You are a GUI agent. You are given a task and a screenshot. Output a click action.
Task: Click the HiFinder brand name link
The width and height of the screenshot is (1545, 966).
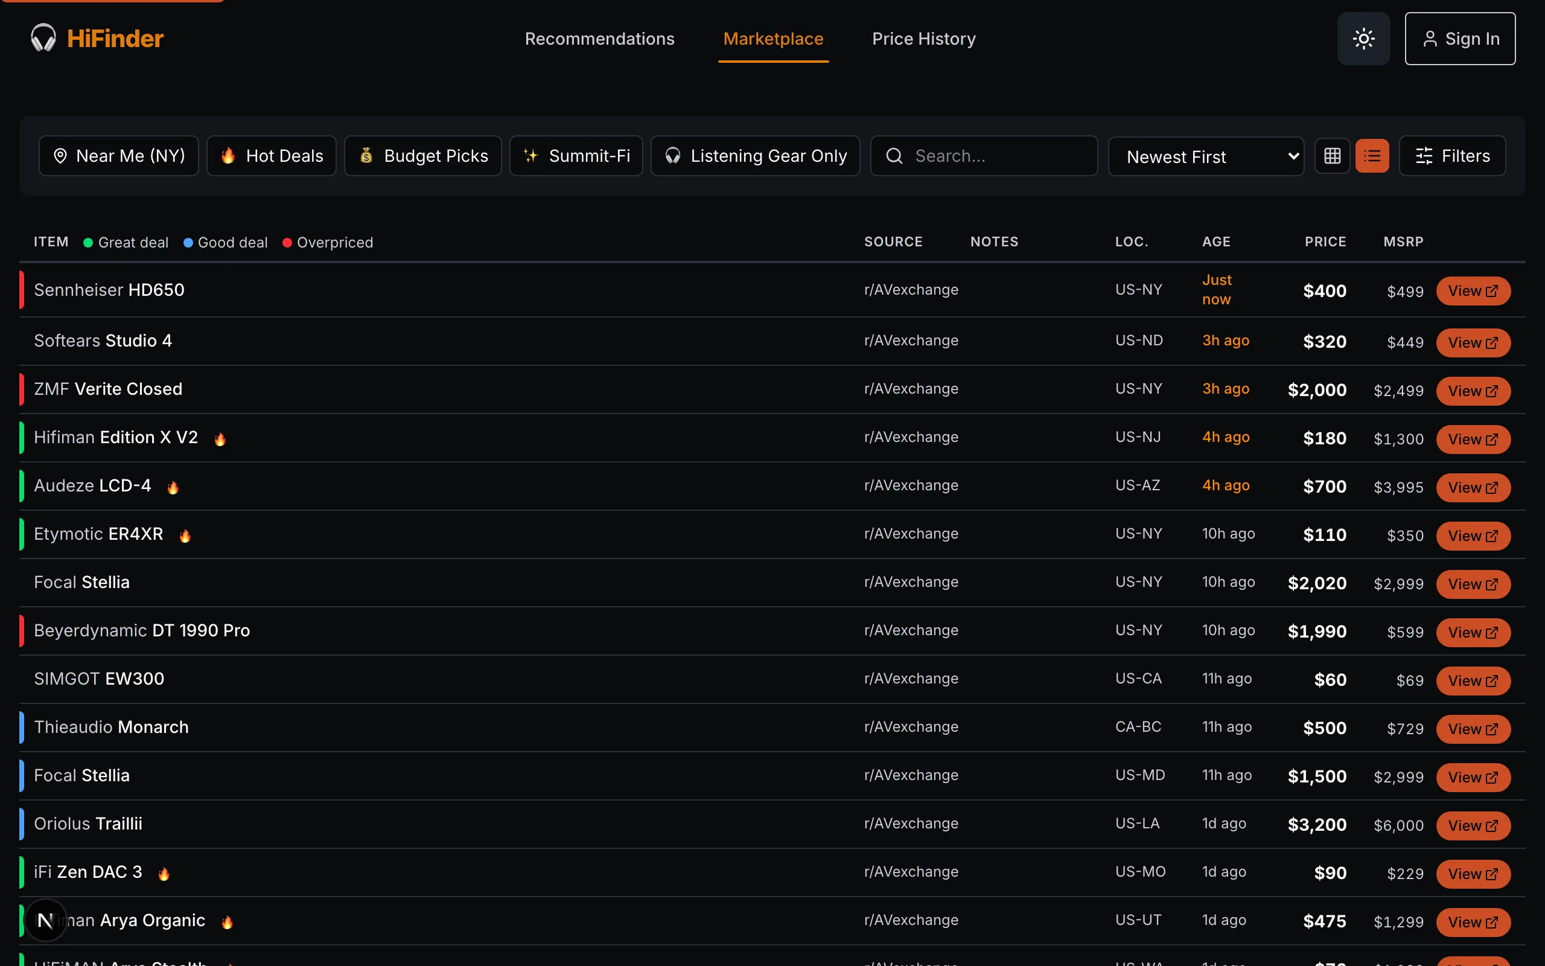click(115, 38)
